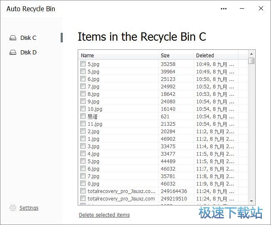
Task: Click the Settings gear icon
Action: point(13,208)
